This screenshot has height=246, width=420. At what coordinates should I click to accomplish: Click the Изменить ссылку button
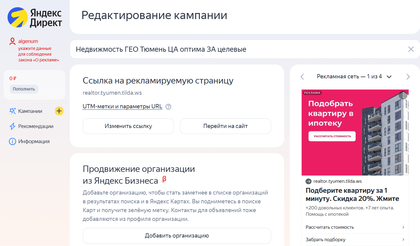coord(128,126)
